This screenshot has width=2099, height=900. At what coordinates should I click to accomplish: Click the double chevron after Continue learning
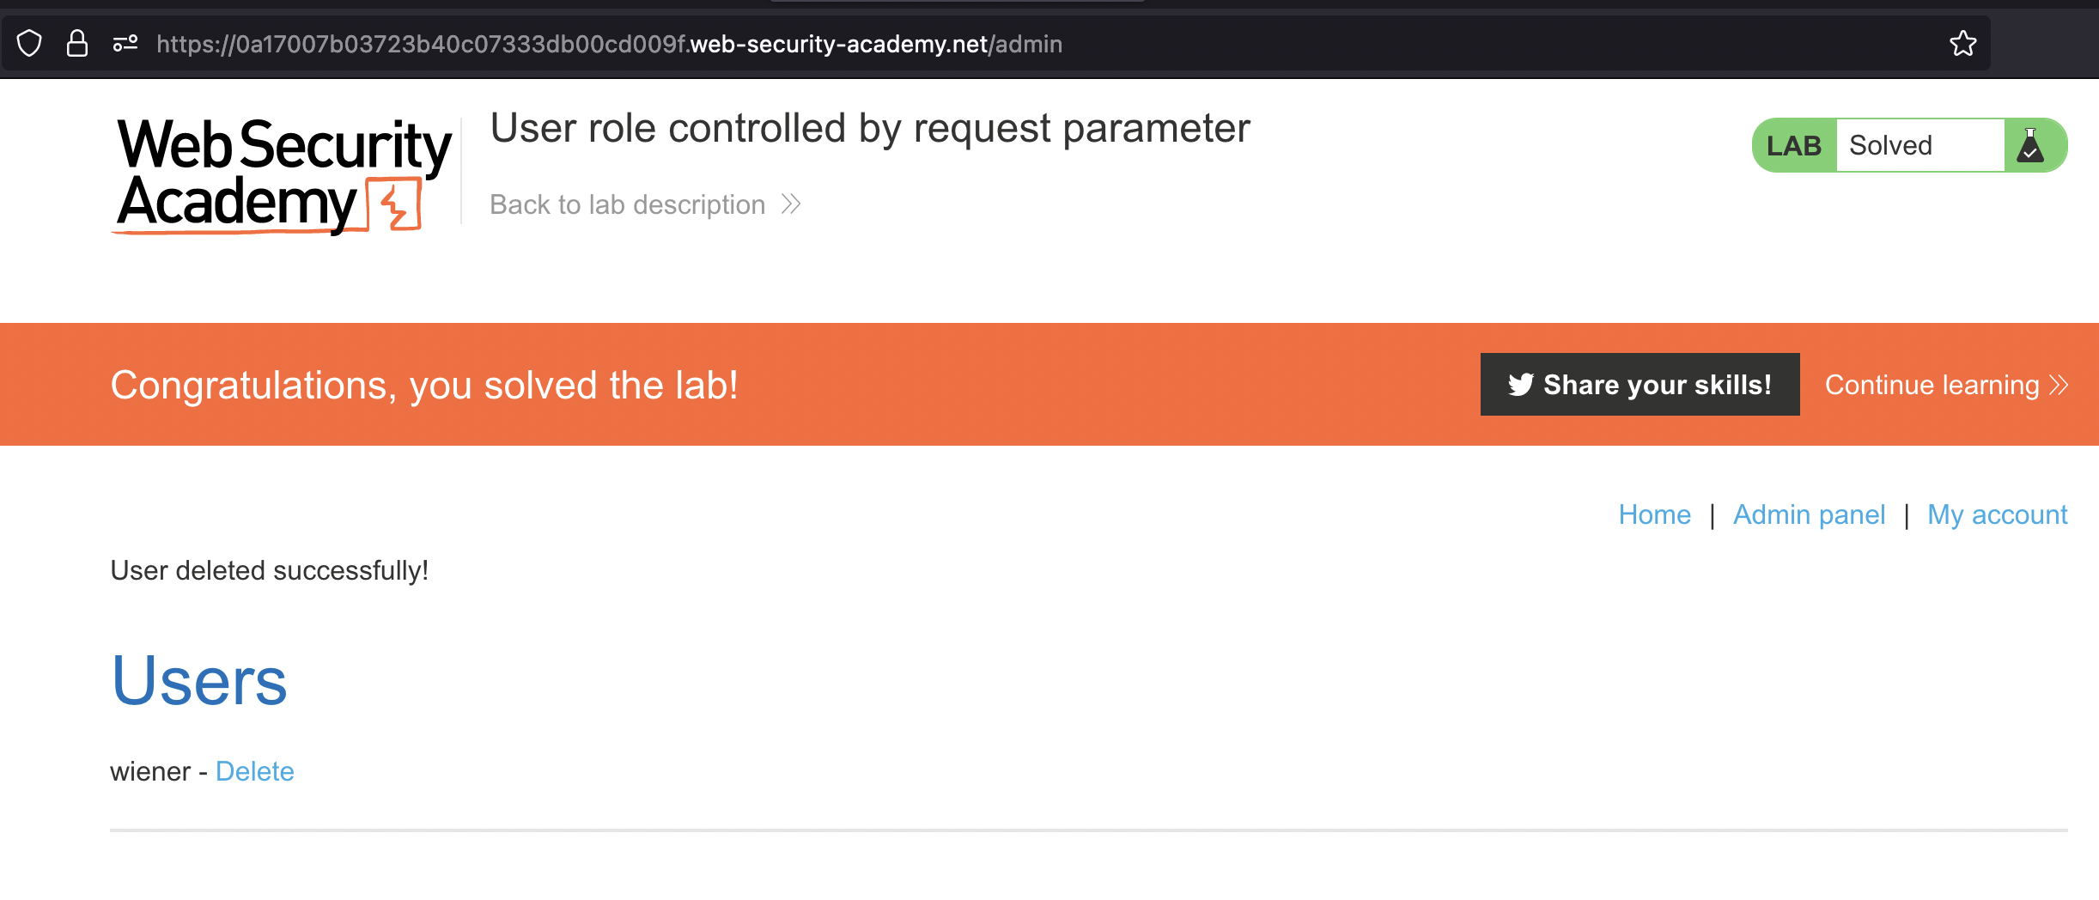pos(2059,385)
